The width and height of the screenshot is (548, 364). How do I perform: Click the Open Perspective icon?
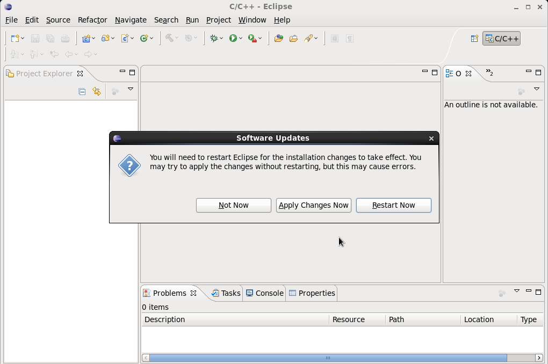point(474,38)
